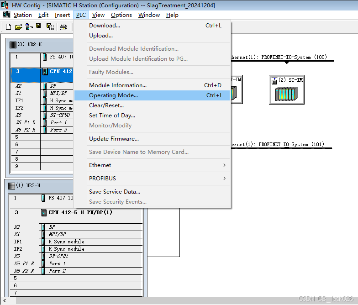Click the small device icon beside (2) ST-IM

pyautogui.click(x=274, y=80)
